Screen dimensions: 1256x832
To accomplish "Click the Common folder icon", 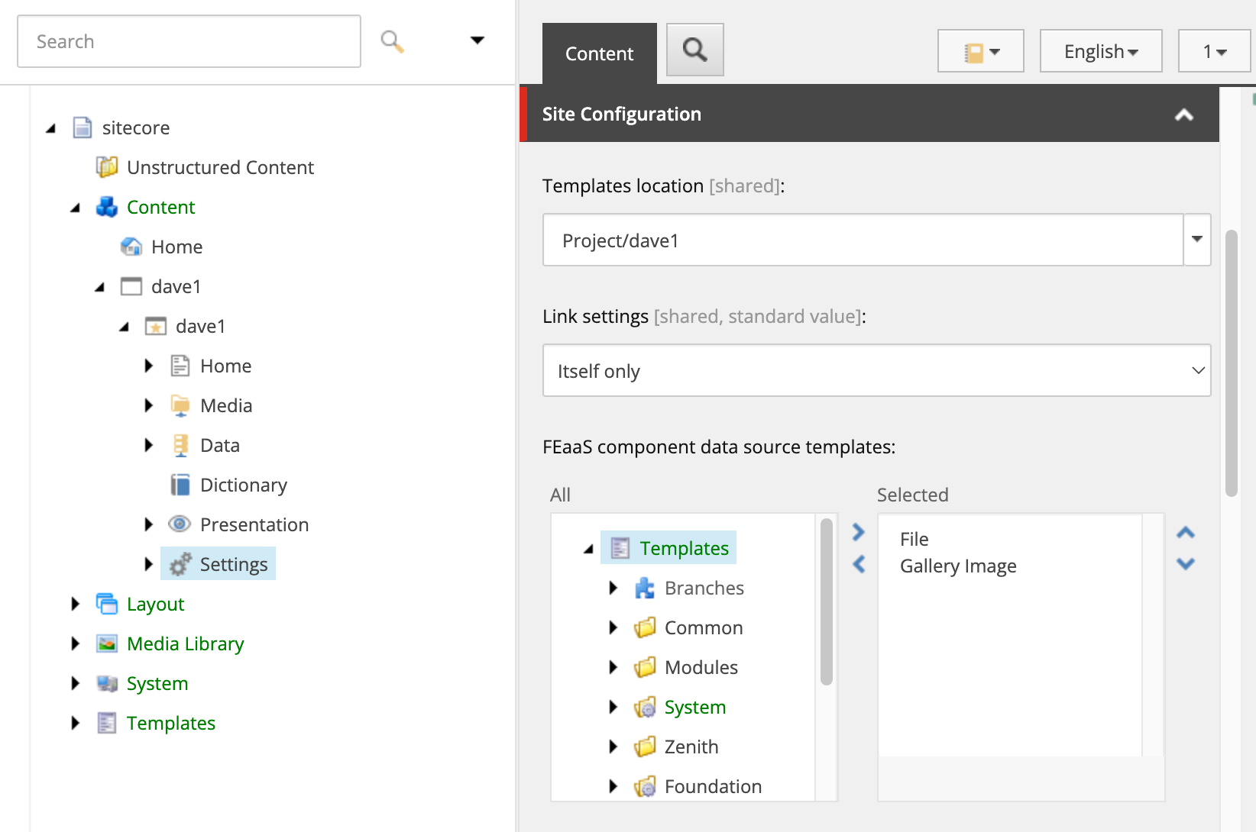I will 645,627.
